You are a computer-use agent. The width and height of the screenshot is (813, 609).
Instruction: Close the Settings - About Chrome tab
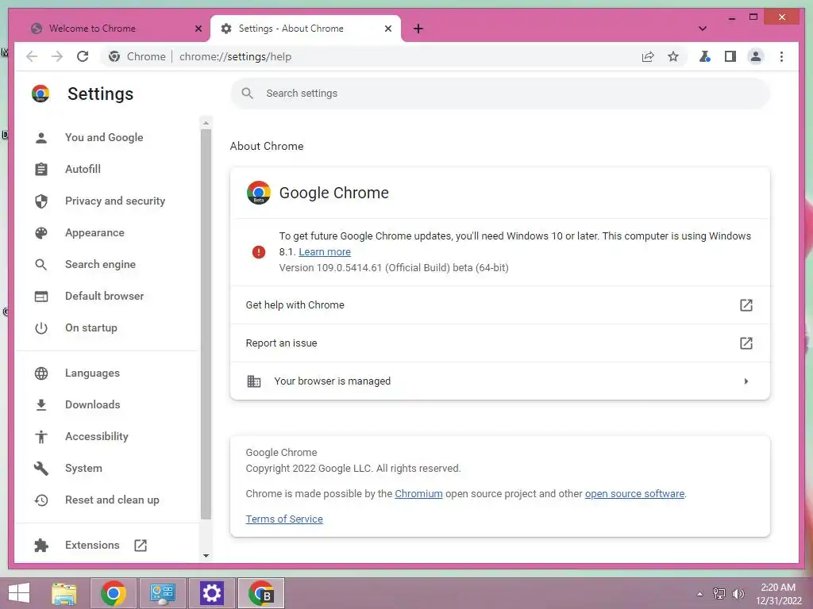387,29
